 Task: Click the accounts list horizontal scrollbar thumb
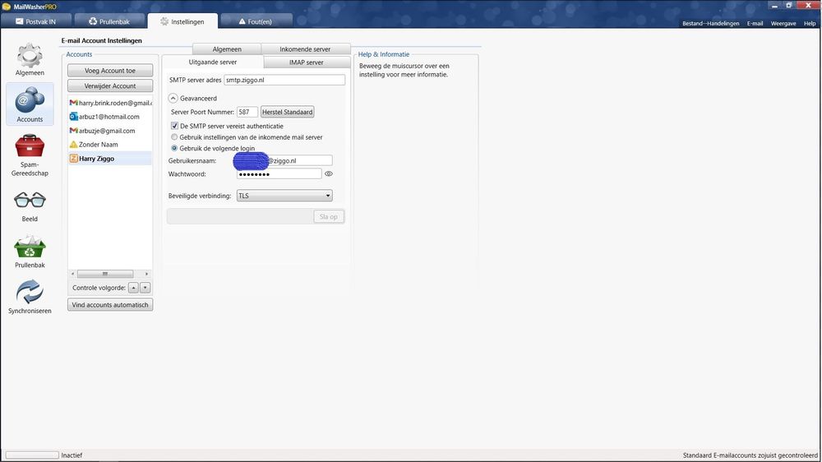click(105, 274)
